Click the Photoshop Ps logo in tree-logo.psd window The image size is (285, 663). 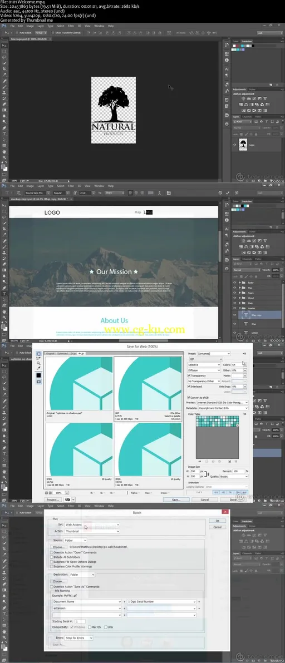[x=4, y=26]
